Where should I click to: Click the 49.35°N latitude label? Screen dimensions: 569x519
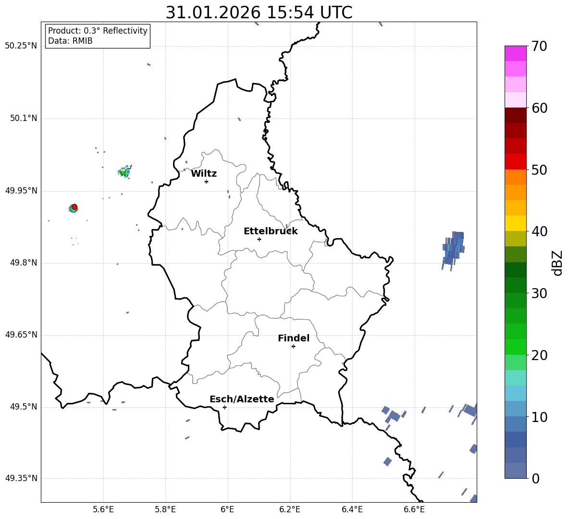[21, 478]
